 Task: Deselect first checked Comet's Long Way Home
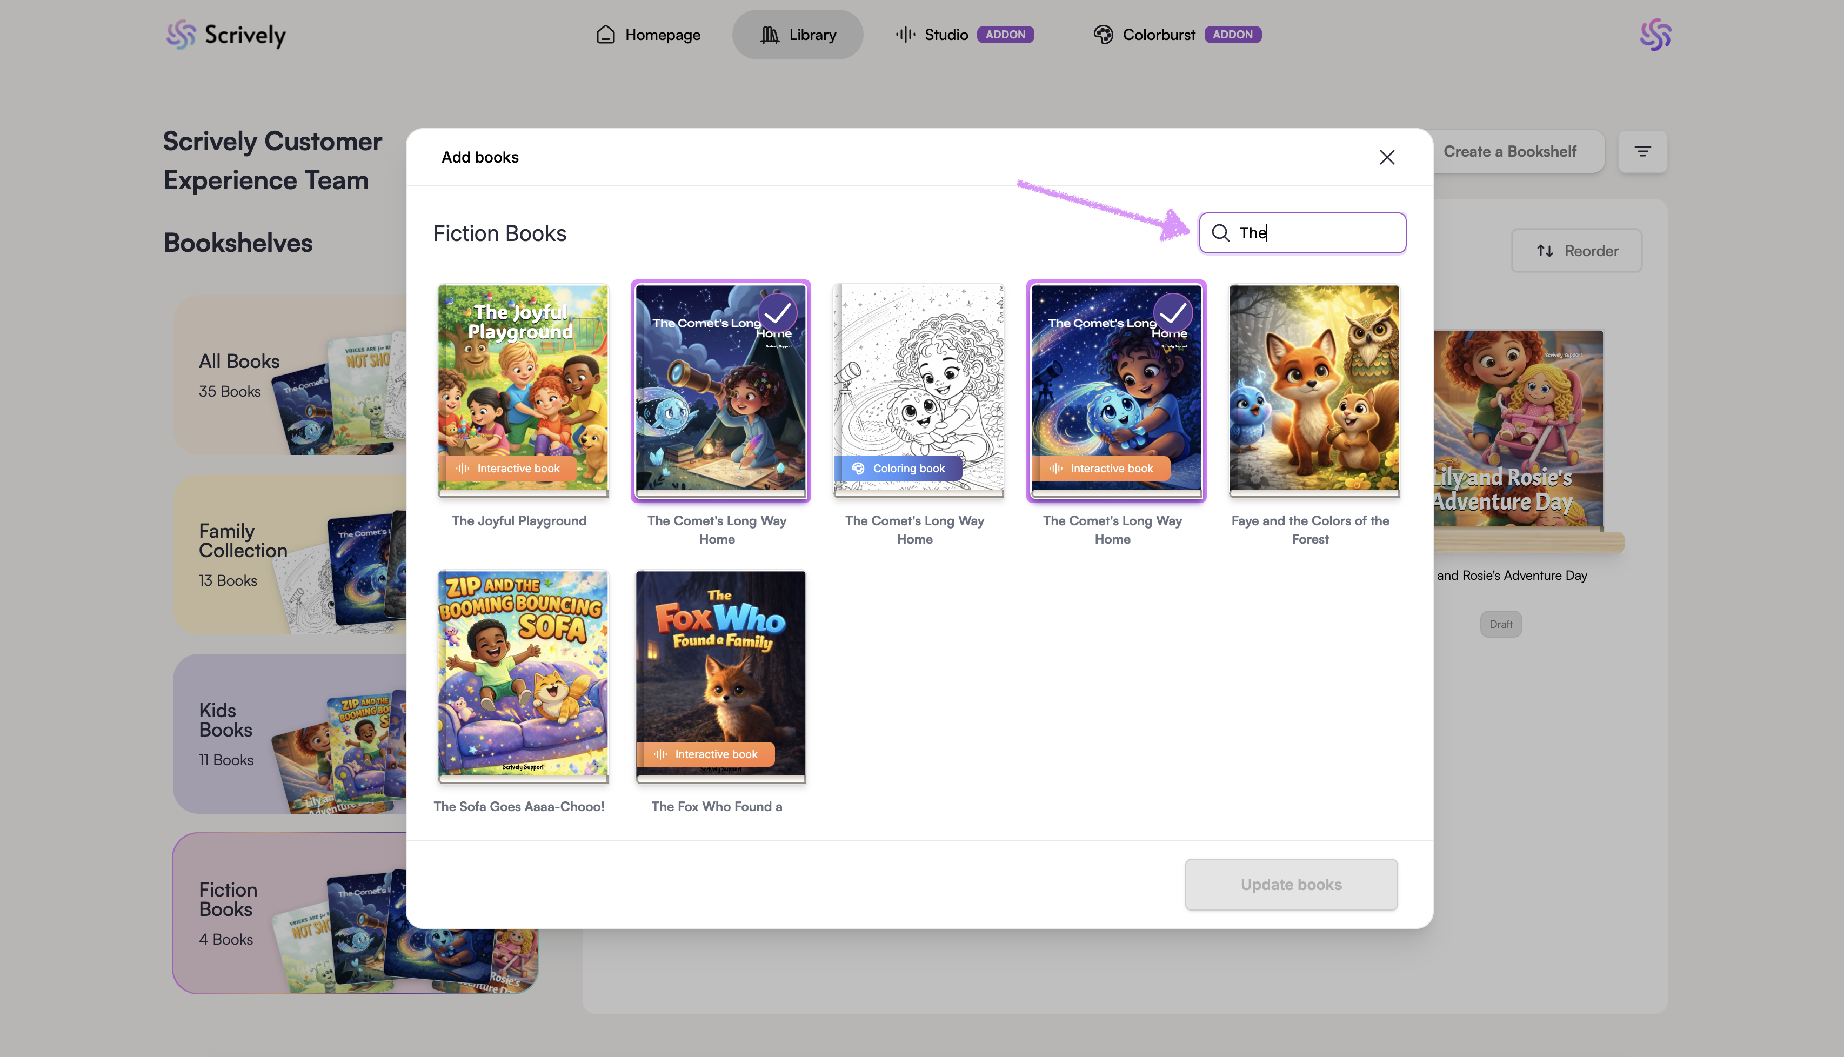coord(720,390)
